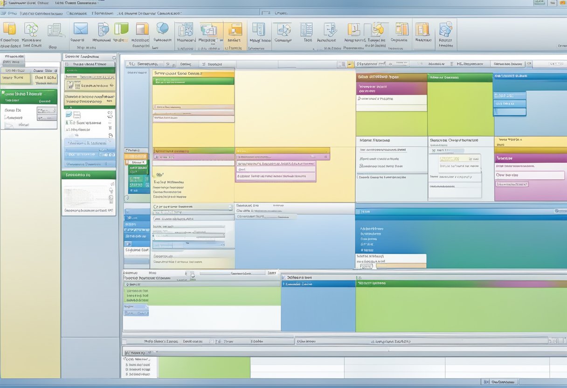Viewport: 567px width, 388px height.
Task: Select the envelope Mail icon in the ribbon
Action: click(x=80, y=29)
